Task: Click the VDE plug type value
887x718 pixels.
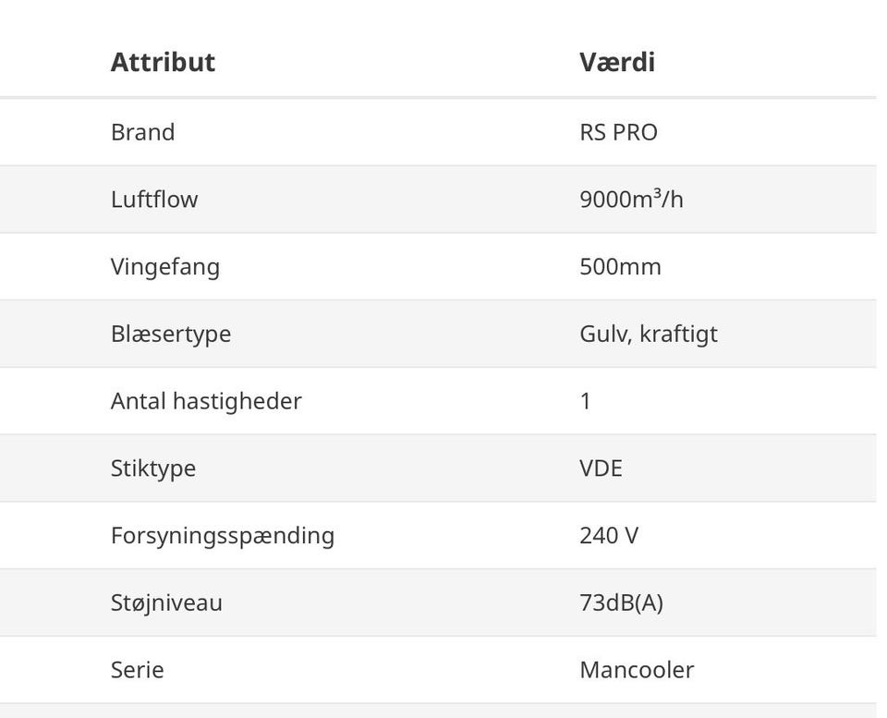Action: (x=601, y=468)
